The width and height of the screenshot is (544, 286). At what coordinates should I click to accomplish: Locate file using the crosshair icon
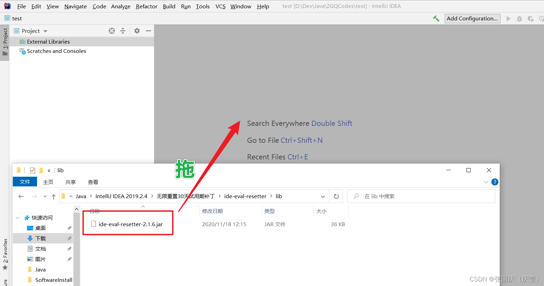point(112,31)
